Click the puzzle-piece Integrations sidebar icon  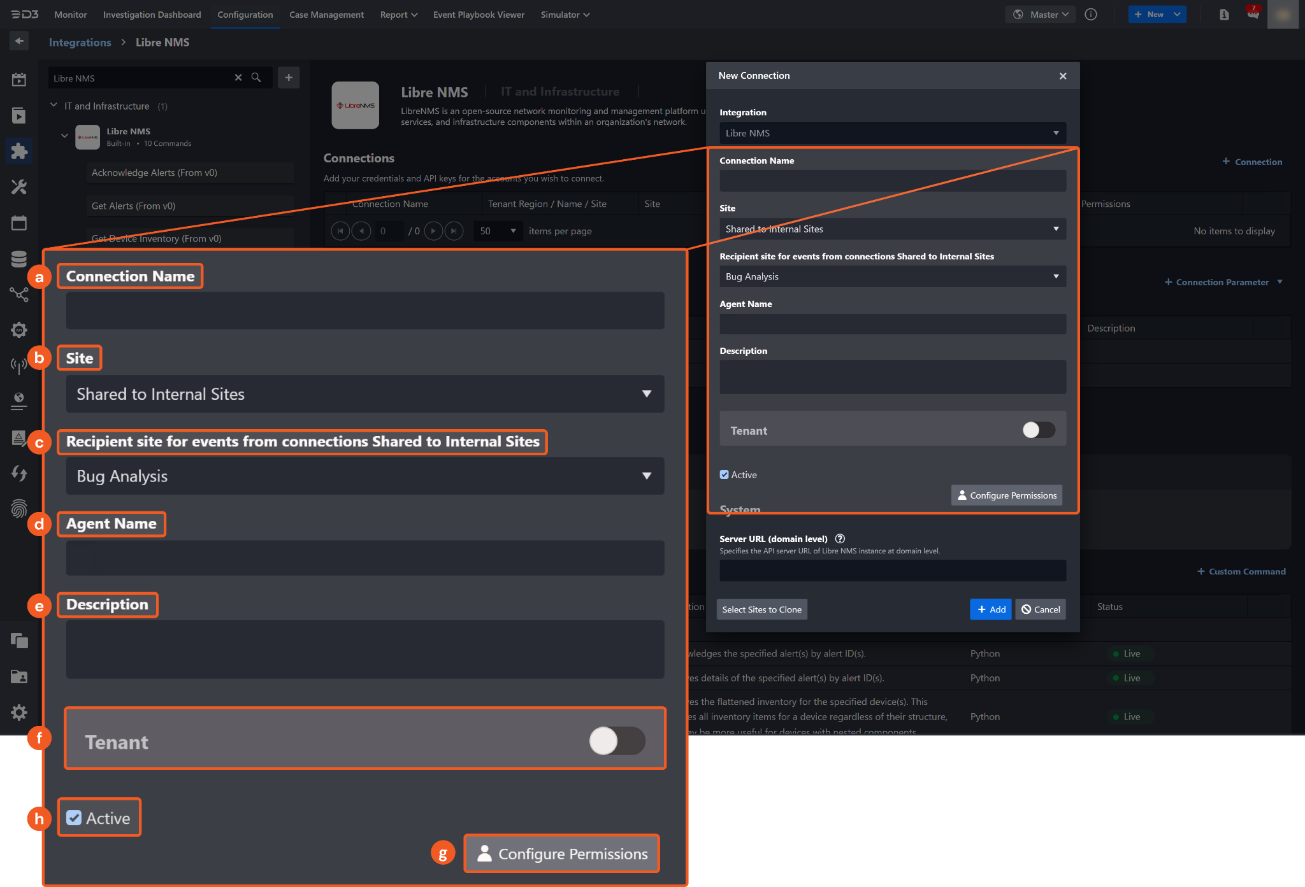pos(19,151)
